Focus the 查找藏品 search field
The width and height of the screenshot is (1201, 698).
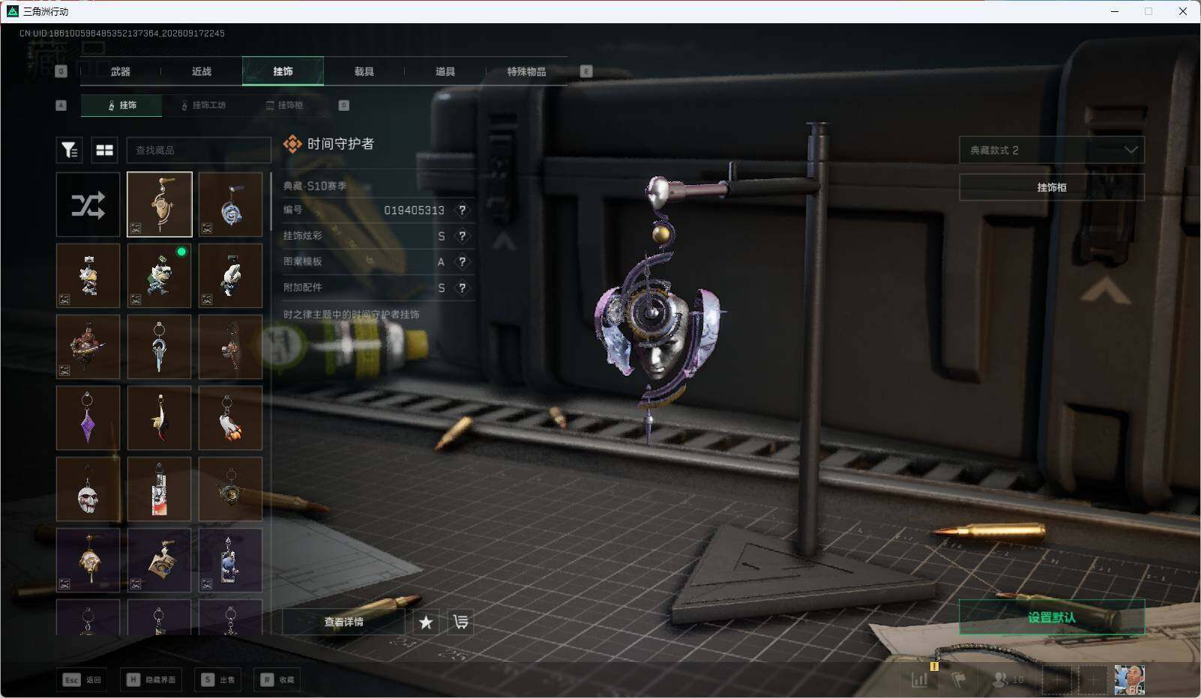tap(199, 150)
